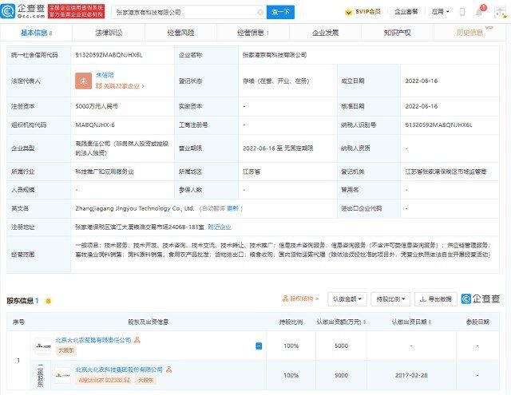Click organization code MA8QNJHX-6
Screen dimensions: 511x395
95,124
